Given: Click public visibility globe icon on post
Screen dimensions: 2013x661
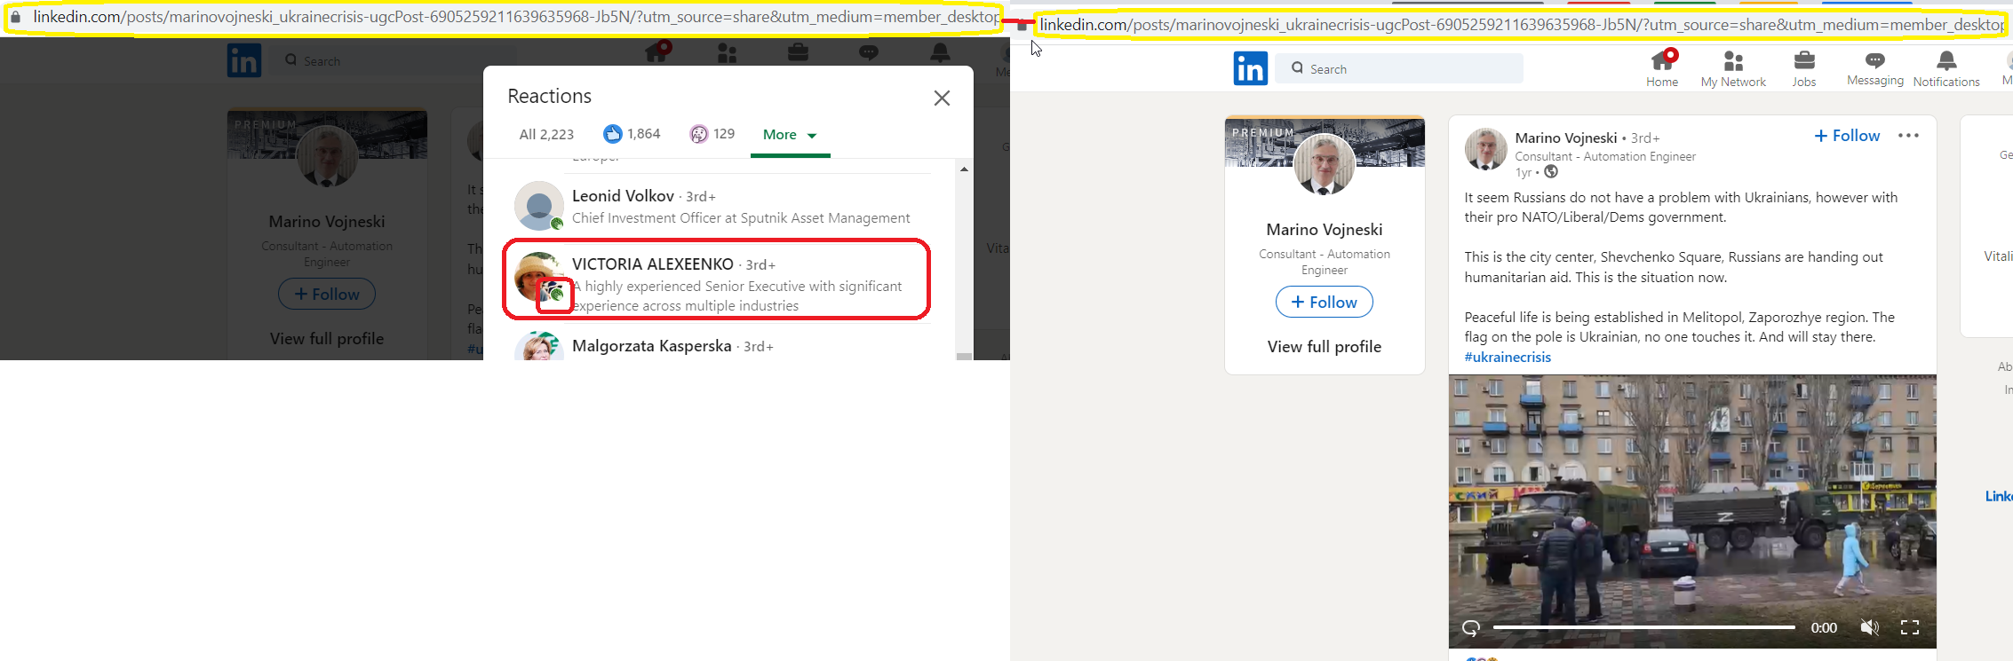Looking at the screenshot, I should tap(1551, 172).
